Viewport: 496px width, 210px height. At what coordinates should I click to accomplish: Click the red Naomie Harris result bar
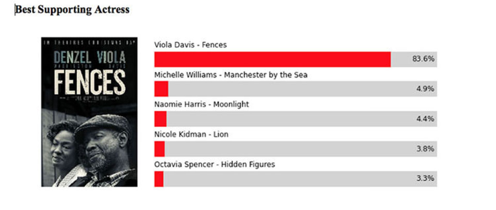[160, 119]
